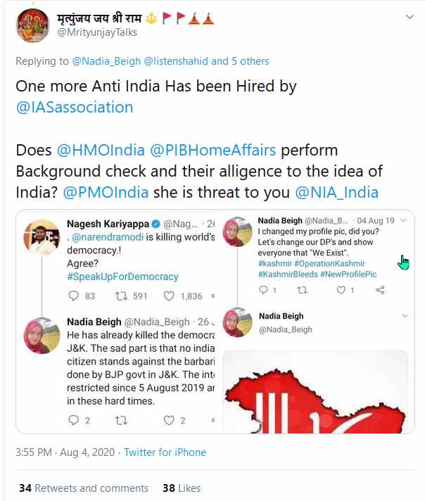Open chevron menu beside @Nadia_Beigh profile header
Image resolution: width=425 pixels, height=501 pixels.
click(x=403, y=316)
